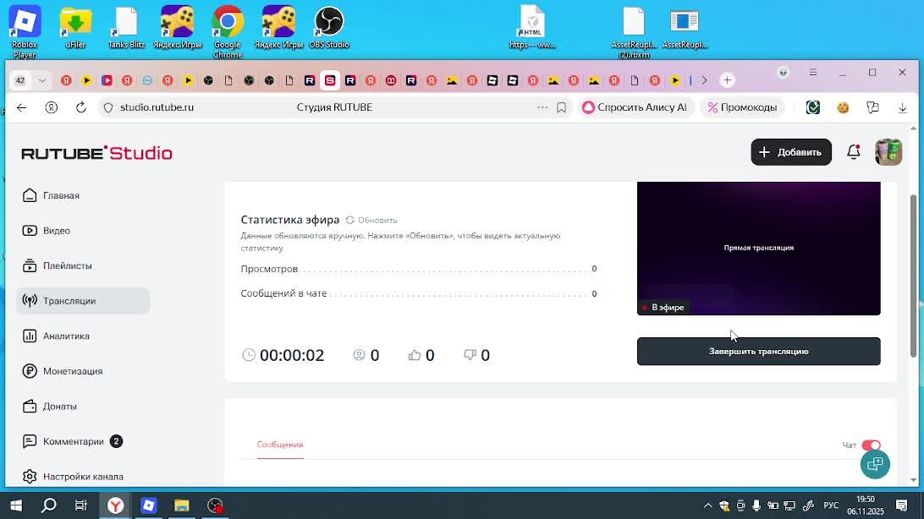The height and width of the screenshot is (519, 924).
Task: Click the РУС language indicator
Action: 831,505
